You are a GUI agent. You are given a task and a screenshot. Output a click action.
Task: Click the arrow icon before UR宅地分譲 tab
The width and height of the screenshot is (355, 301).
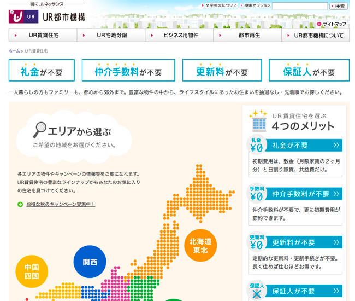[x=84, y=36]
